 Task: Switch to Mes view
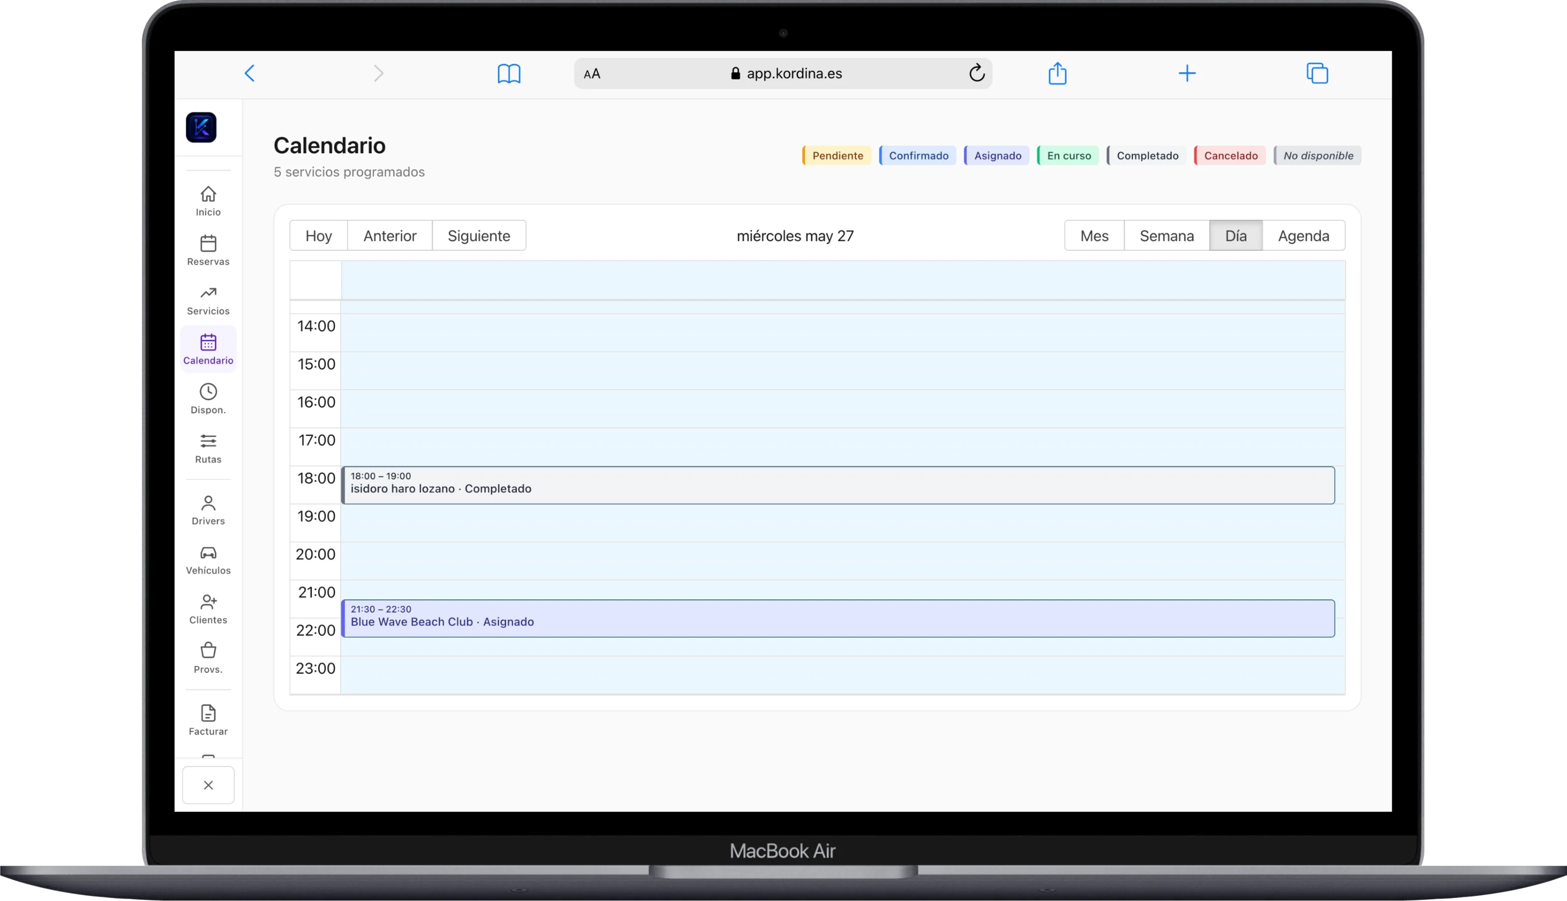(1094, 236)
